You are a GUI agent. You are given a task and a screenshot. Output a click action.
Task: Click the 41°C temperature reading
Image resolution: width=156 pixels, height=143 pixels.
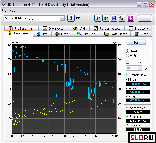(79, 18)
